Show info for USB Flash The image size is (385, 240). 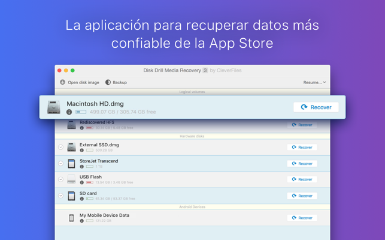[x=82, y=183]
